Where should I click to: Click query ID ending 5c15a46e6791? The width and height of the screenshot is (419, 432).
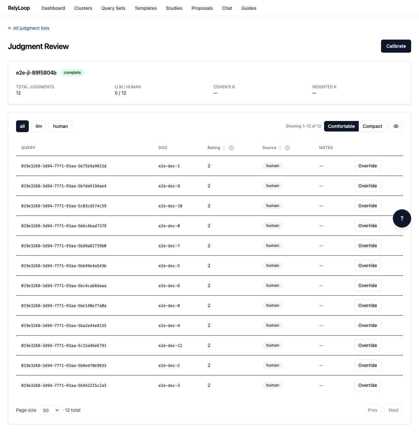[x=64, y=346]
